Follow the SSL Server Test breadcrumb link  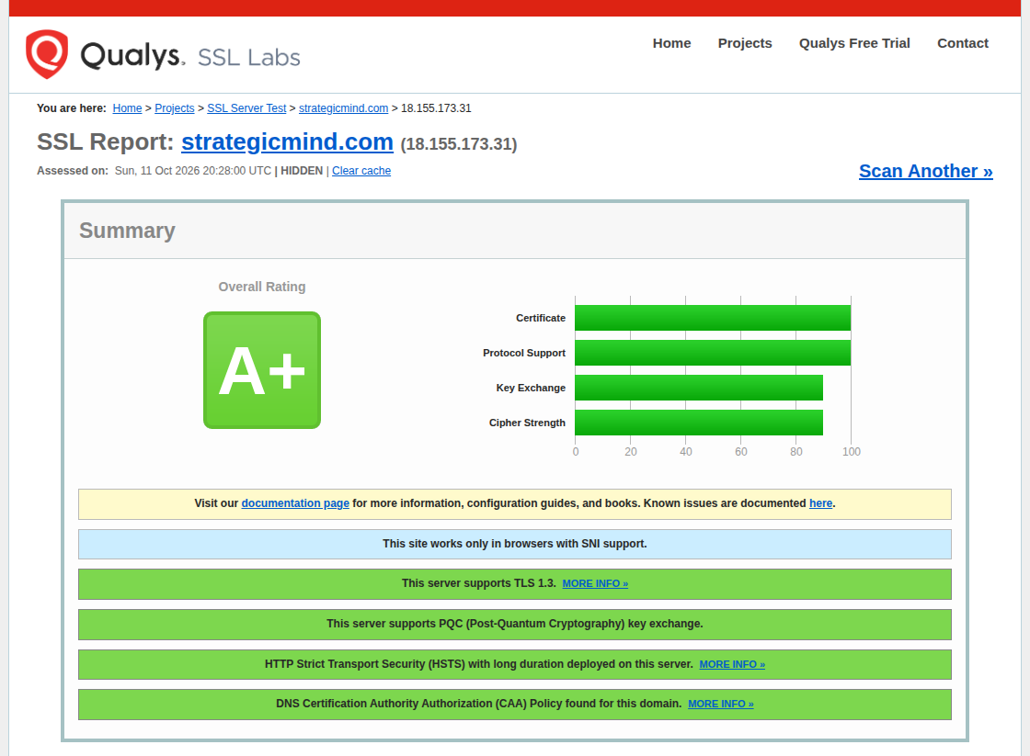[246, 108]
